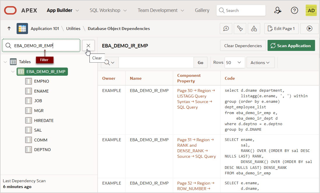Click the EMPNO column icon

point(29,81)
